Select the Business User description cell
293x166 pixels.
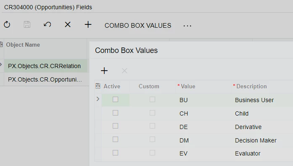pyautogui.click(x=262, y=100)
